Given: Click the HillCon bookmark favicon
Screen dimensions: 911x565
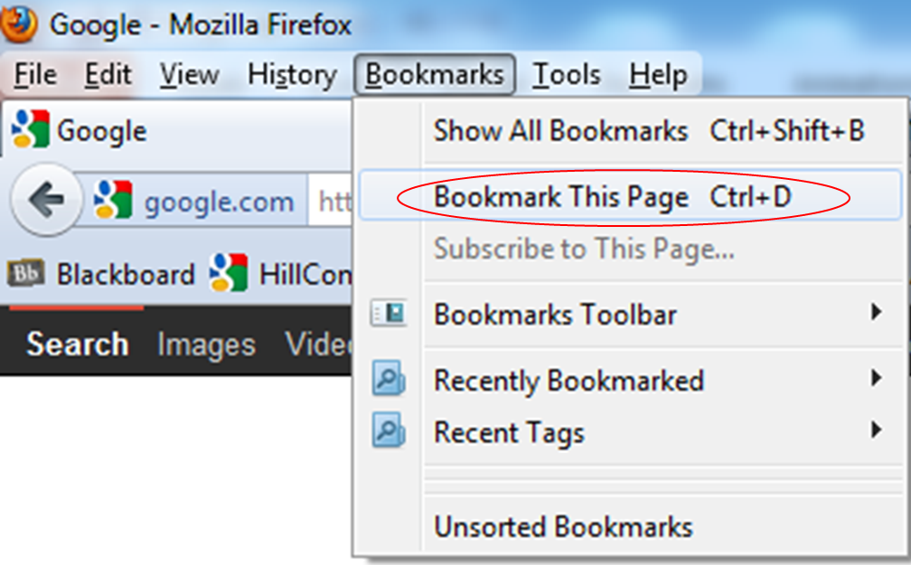Looking at the screenshot, I should click(x=229, y=273).
